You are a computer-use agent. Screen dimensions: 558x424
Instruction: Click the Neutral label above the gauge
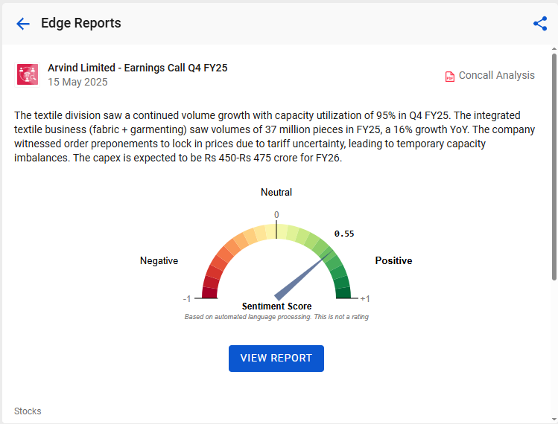pyautogui.click(x=276, y=192)
